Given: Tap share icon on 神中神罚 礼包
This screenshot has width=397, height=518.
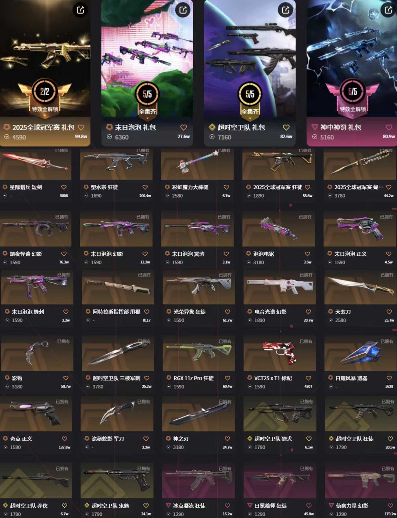Looking at the screenshot, I should (388, 10).
